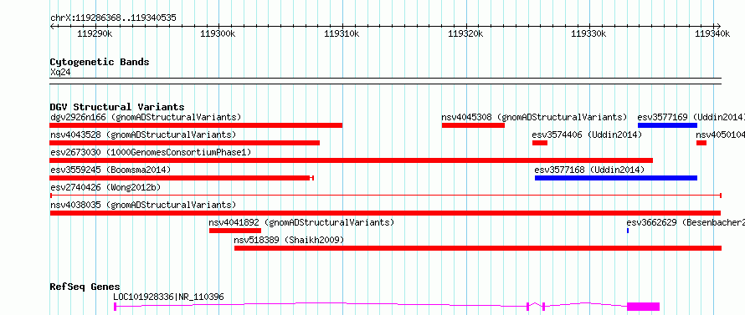Click large magenta exon block of LOC101928336
Screen dimensions: 745x315
point(644,307)
